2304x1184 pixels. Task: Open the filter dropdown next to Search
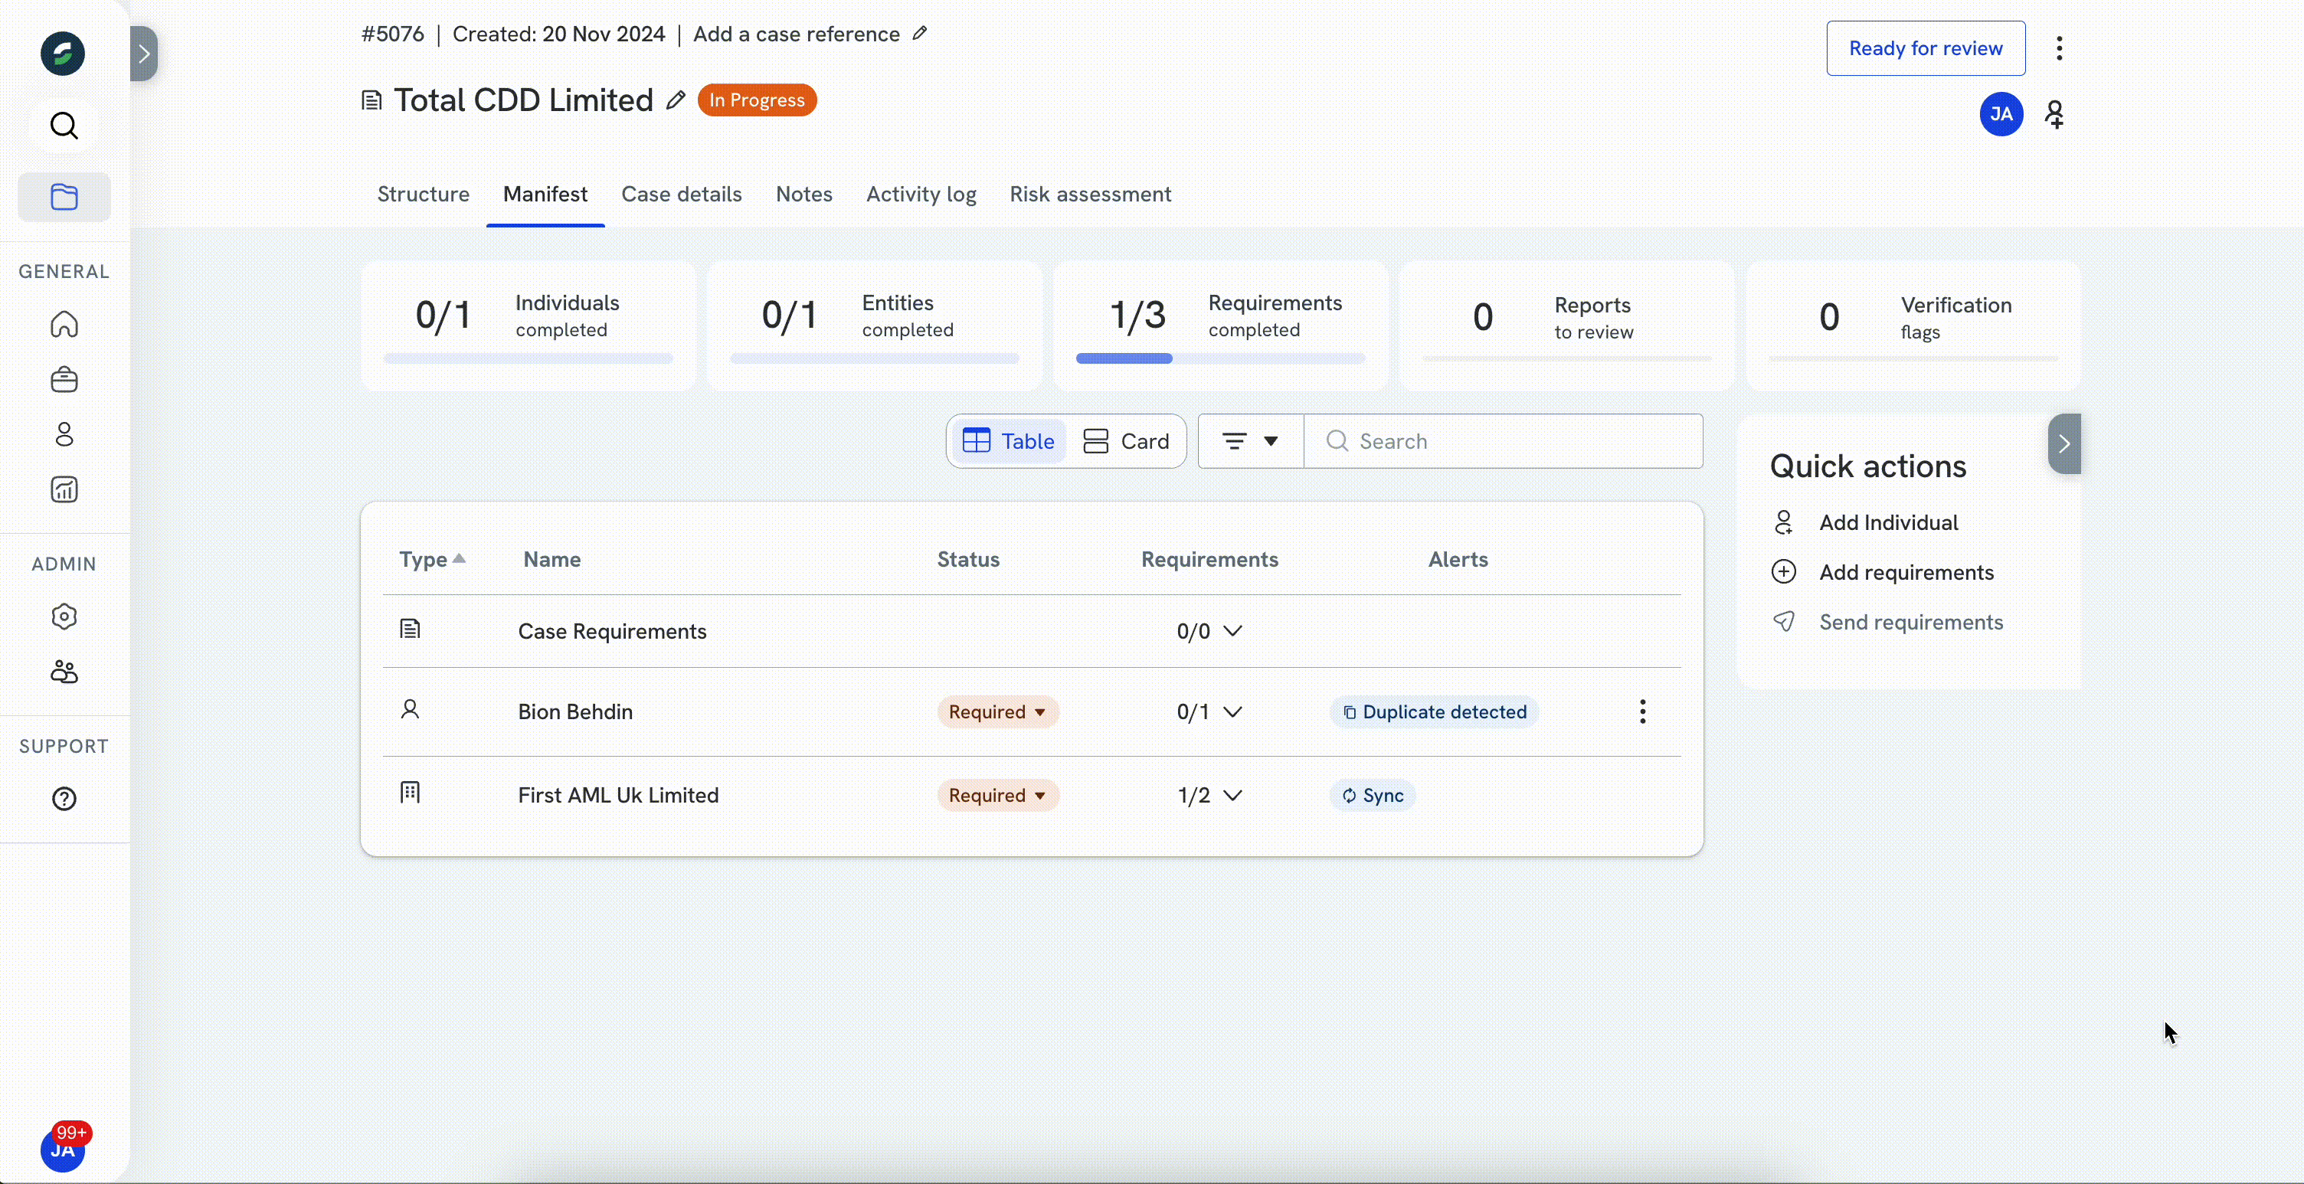[x=1250, y=441]
